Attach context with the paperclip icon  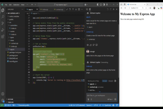[x=88, y=99]
